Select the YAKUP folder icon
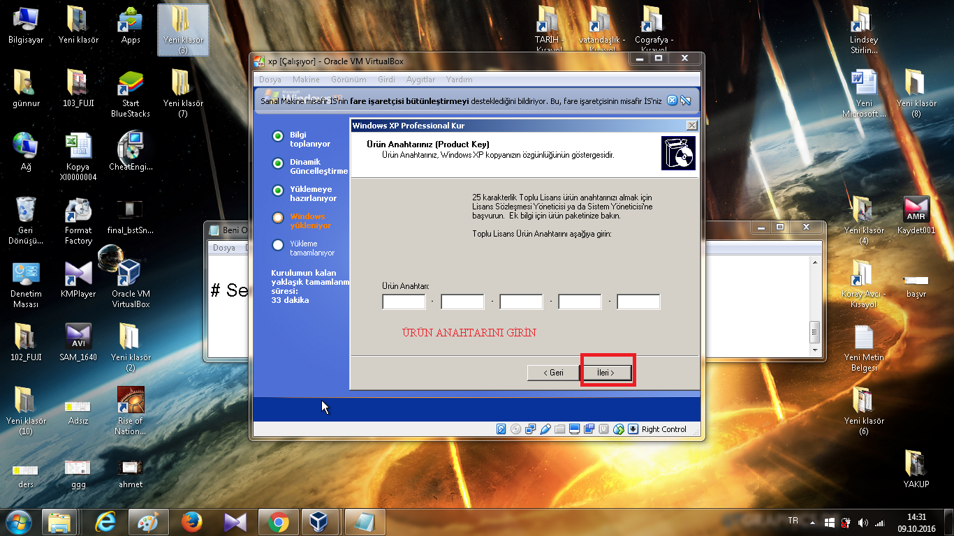Viewport: 954px width, 536px height. (916, 469)
